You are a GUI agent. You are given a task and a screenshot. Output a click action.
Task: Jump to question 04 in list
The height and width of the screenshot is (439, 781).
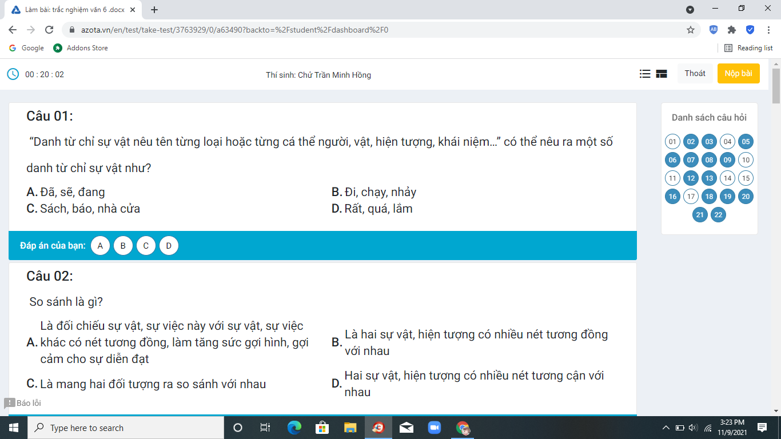tap(727, 142)
